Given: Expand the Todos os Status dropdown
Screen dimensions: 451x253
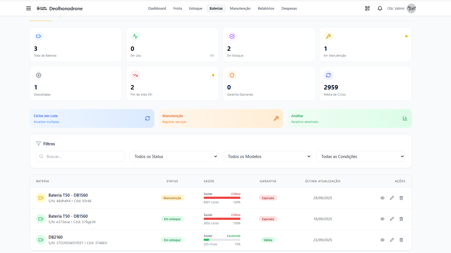Looking at the screenshot, I should [x=174, y=156].
